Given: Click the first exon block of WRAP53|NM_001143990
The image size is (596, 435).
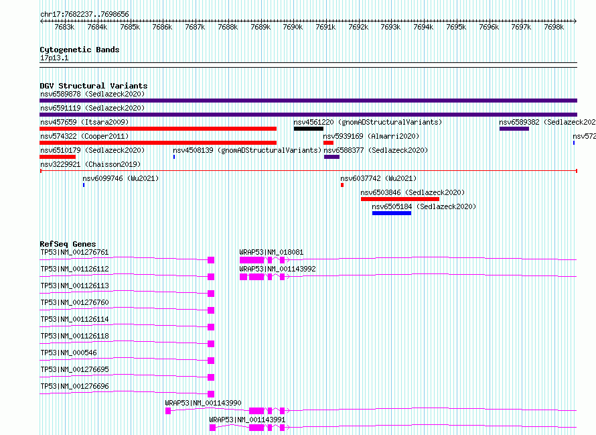Looking at the screenshot, I should 168,411.
